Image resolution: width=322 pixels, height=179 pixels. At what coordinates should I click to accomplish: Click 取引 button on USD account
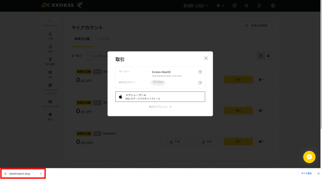[x=238, y=141]
